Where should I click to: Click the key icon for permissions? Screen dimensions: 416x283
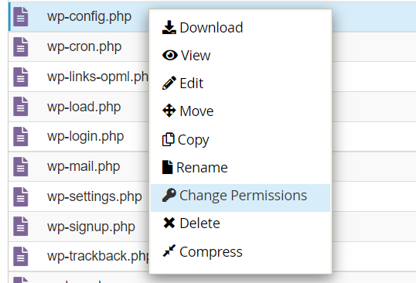[x=169, y=195]
